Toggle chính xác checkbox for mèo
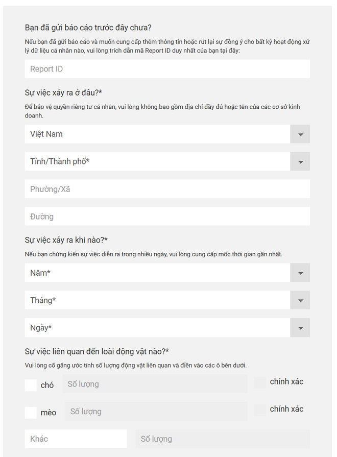Viewport: 337px width, 457px height. (260, 410)
